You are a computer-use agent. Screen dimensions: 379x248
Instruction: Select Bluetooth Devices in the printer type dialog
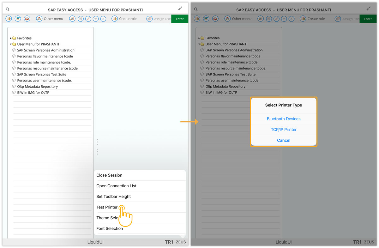pyautogui.click(x=284, y=119)
